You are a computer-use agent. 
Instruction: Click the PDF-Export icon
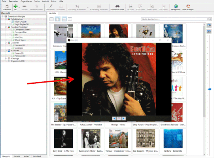click(x=140, y=6)
